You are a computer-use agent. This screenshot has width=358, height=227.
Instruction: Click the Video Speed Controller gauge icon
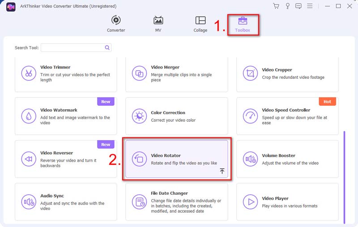250,116
